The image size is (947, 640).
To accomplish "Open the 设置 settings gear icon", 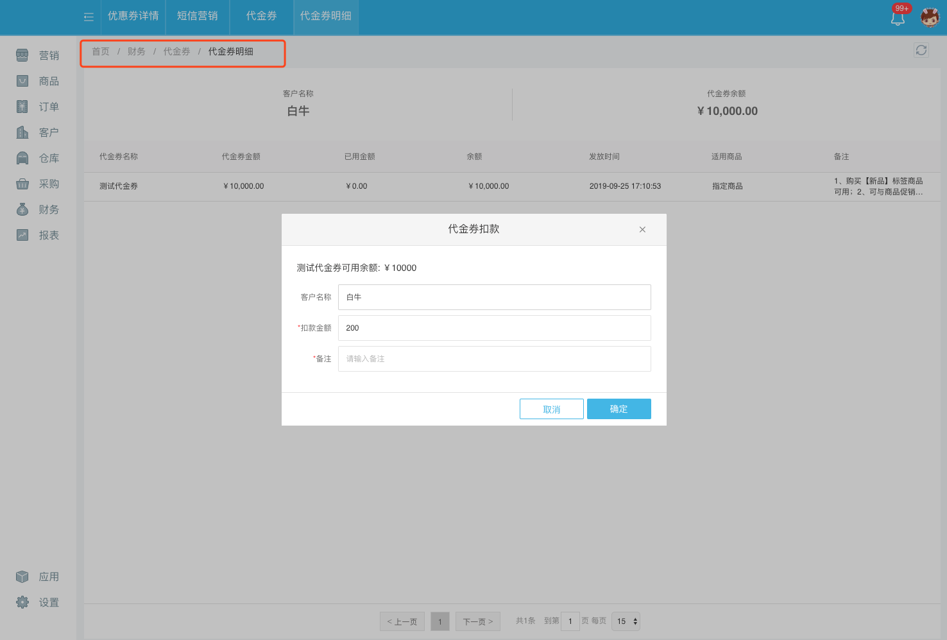I will pos(22,602).
